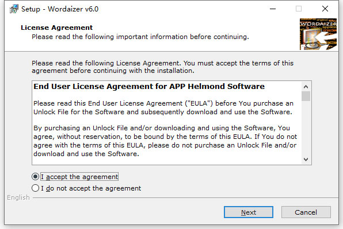Click the bold License Agreement page title
The height and width of the screenshot is (229, 343).
coord(56,28)
